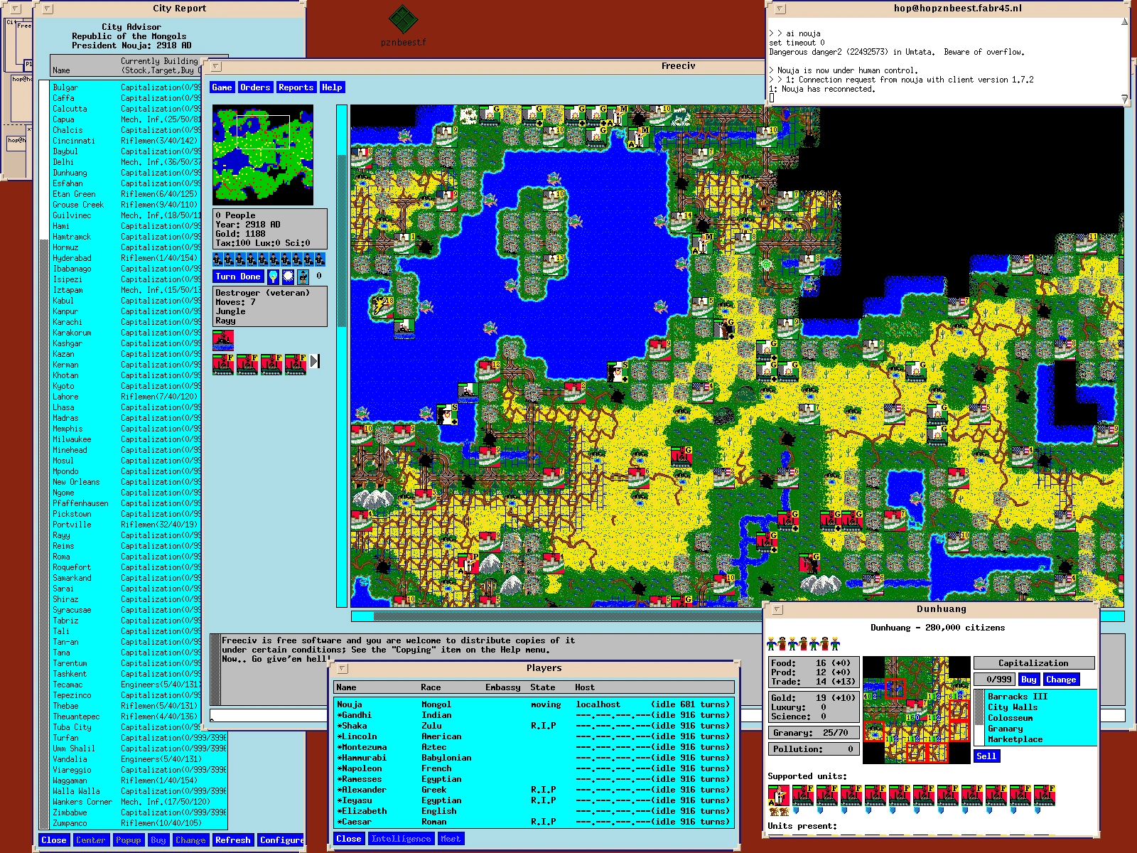Open the Game menu
The width and height of the screenshot is (1137, 853).
[x=222, y=87]
